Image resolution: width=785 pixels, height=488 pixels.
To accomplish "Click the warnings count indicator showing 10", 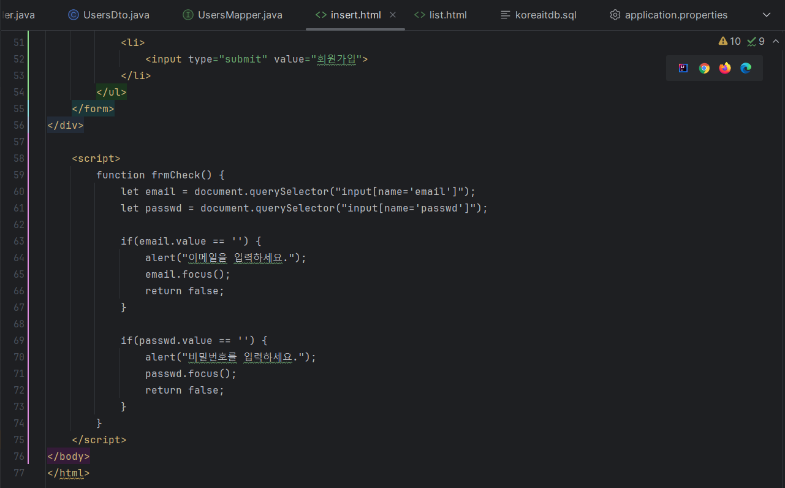I will [729, 41].
